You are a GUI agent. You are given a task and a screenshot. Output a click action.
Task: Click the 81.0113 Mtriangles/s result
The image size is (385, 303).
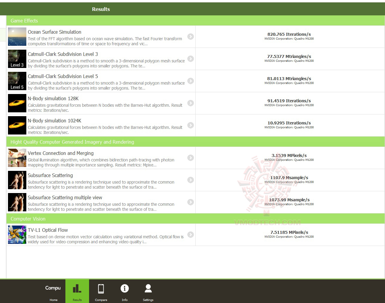coord(289,79)
